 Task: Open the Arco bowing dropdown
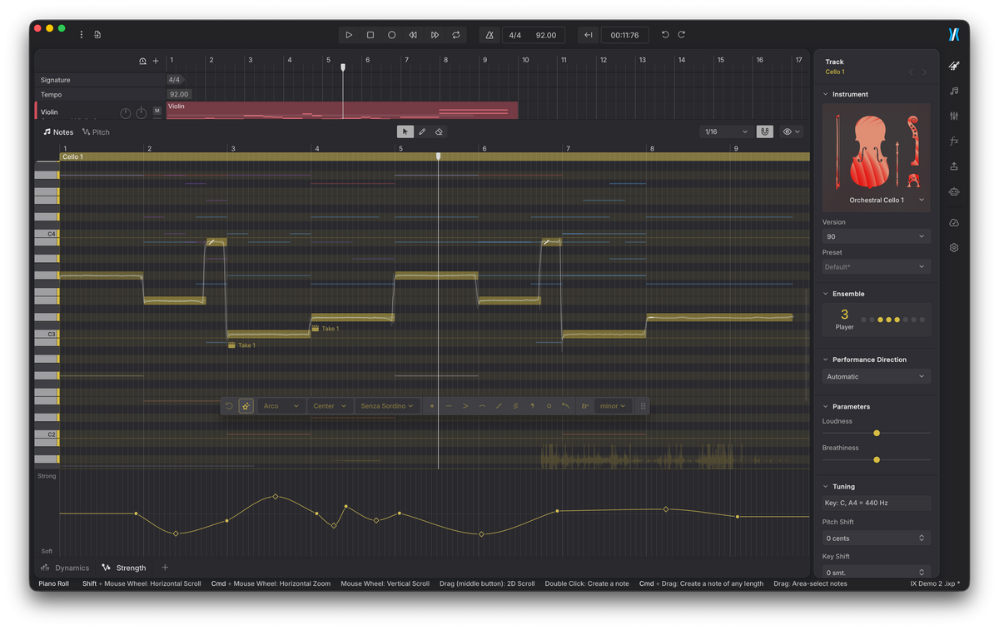(281, 406)
